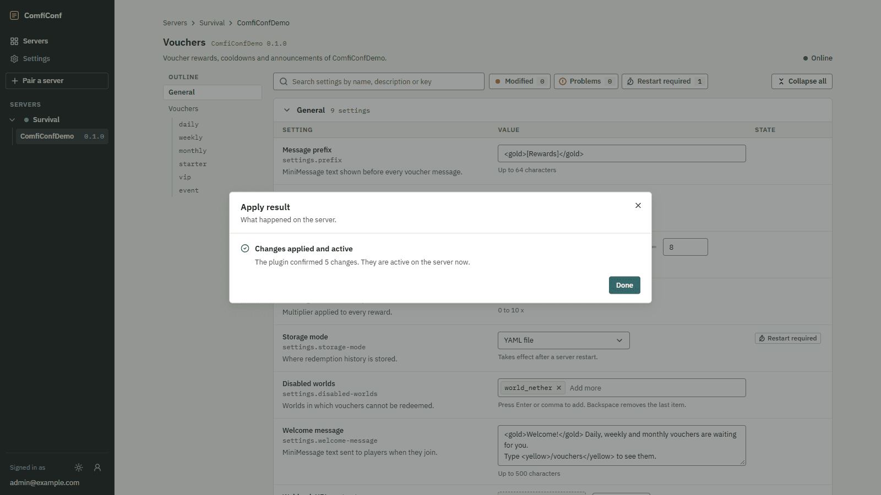Jump to weekly voucher outline item
This screenshot has height=495, width=881.
point(191,137)
